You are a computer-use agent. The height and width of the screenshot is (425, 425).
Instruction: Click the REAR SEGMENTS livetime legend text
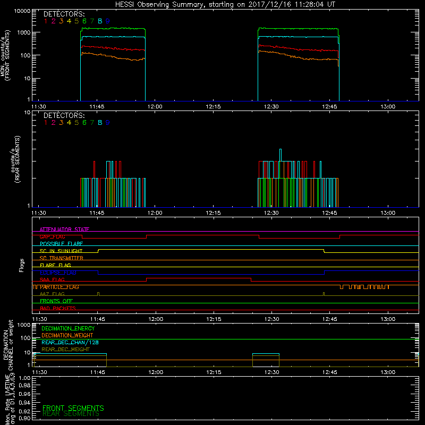click(71, 414)
